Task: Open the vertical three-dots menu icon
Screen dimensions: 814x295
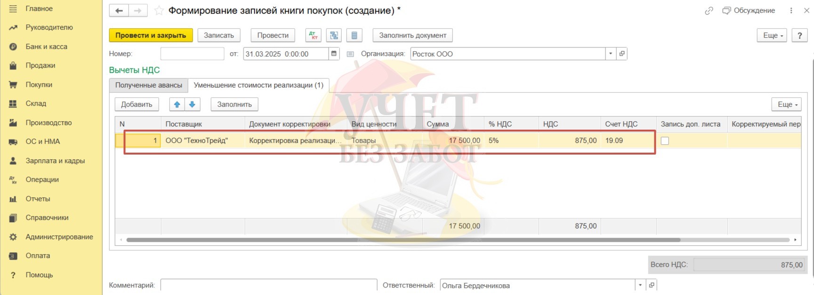Action: (x=791, y=10)
